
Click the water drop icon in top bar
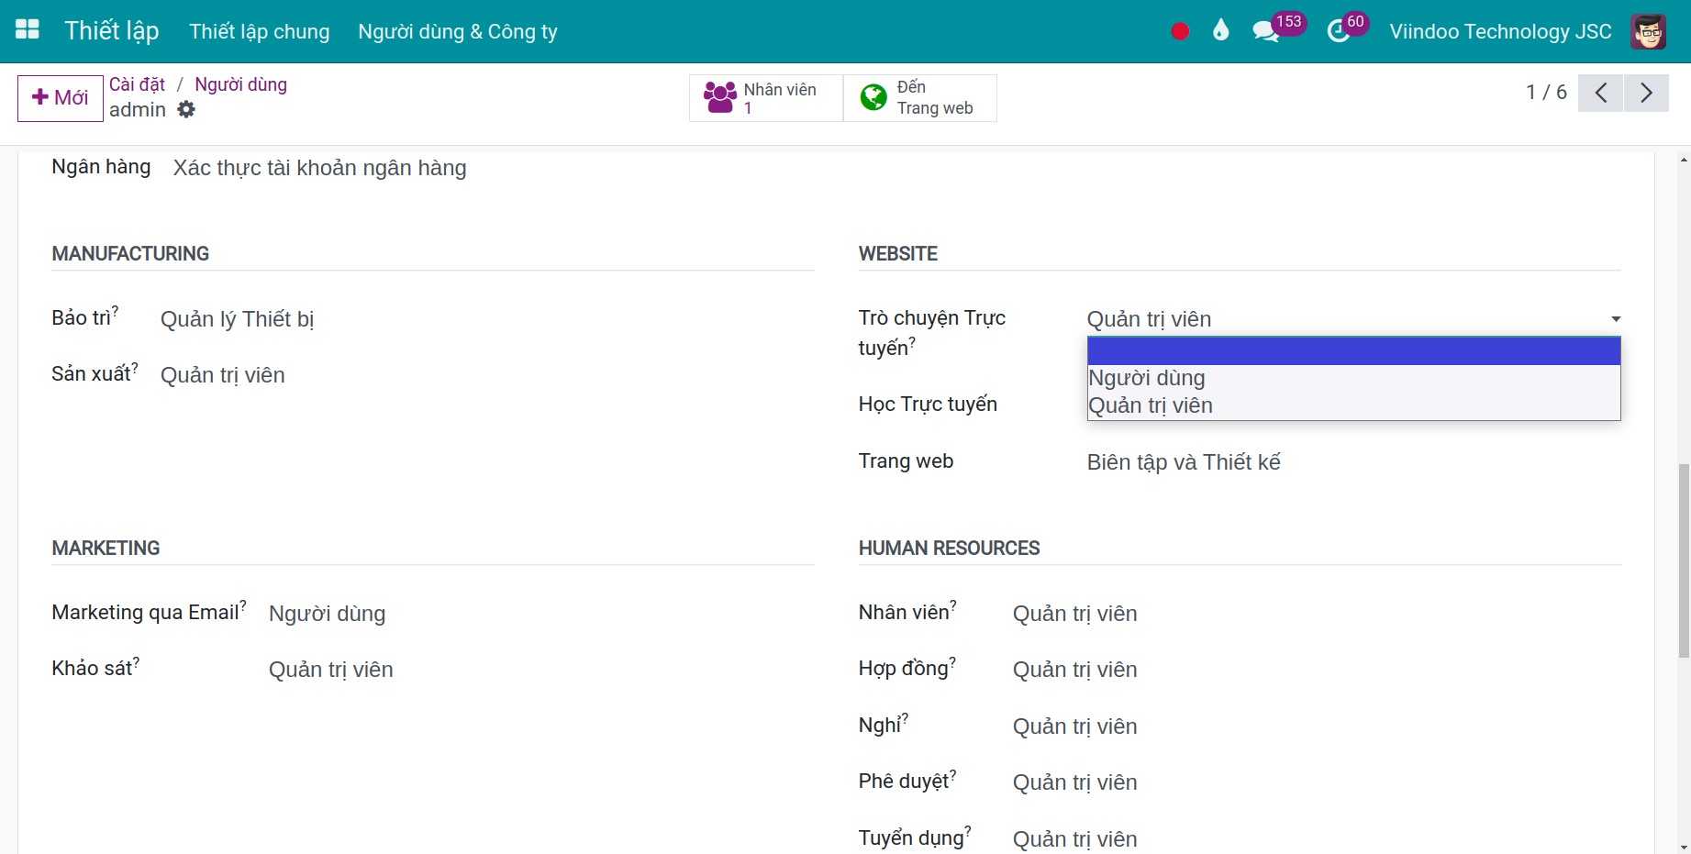point(1220,31)
